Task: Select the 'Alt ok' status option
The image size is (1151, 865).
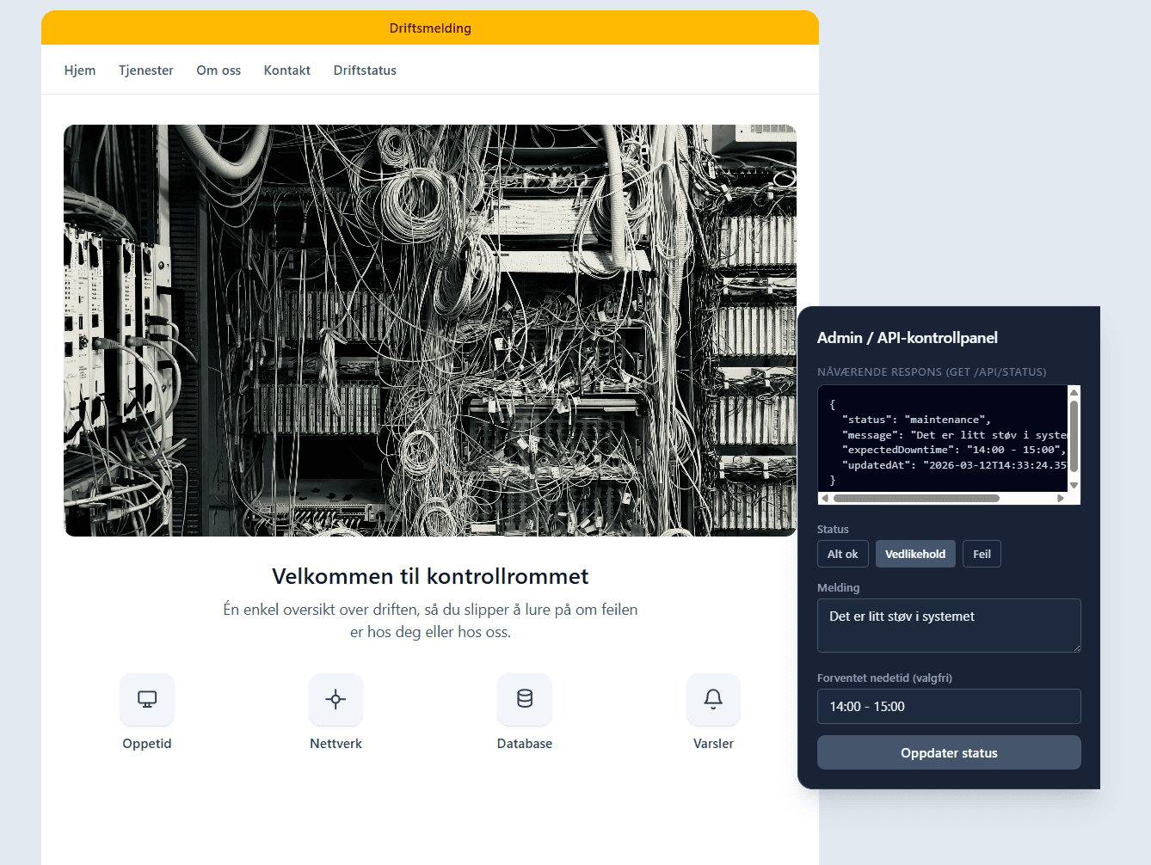Action: (843, 555)
